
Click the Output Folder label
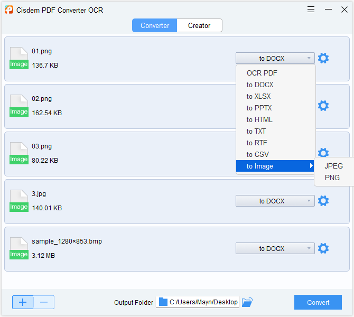(134, 303)
